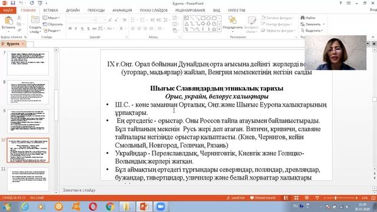Screen dimensions: 377x212
Task: Toggle bold Ж formatting
Action: click(x=70, y=29)
